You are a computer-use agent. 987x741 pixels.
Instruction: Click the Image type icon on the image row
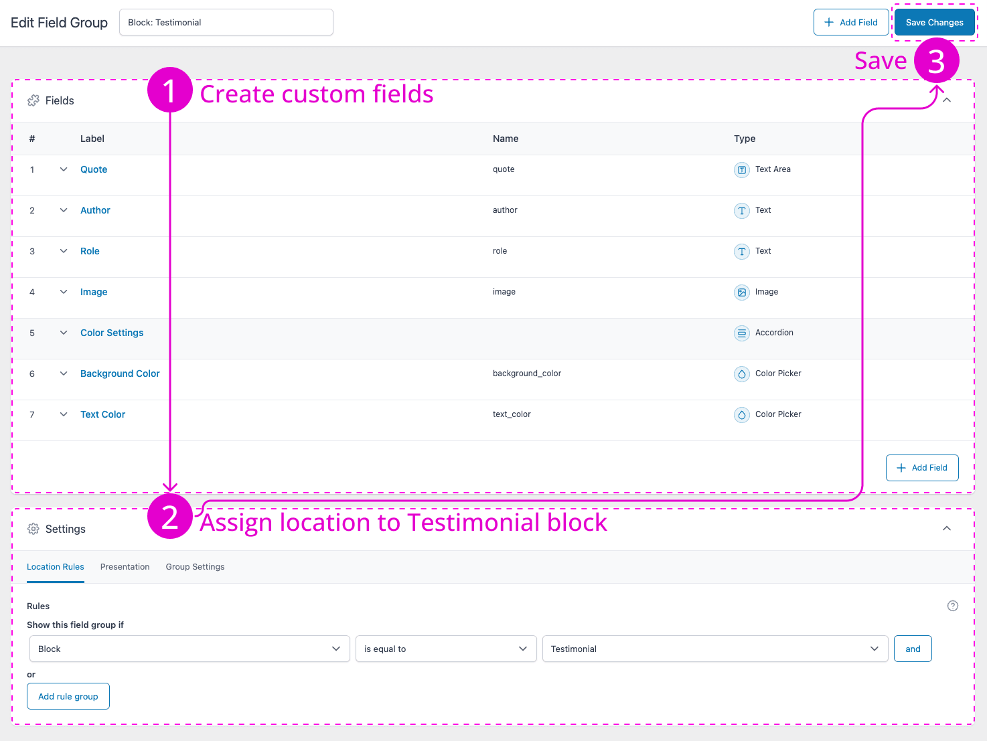741,292
